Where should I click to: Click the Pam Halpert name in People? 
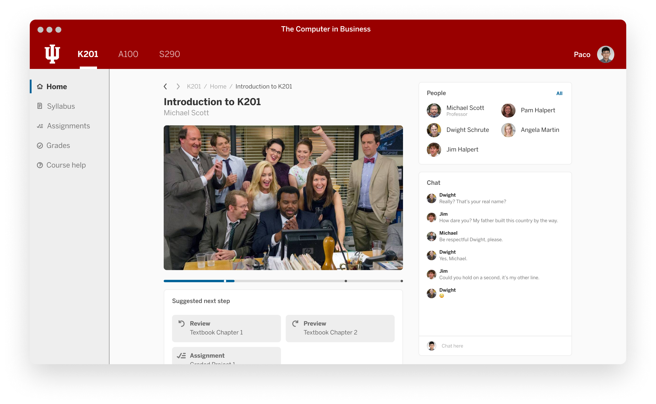[538, 110]
